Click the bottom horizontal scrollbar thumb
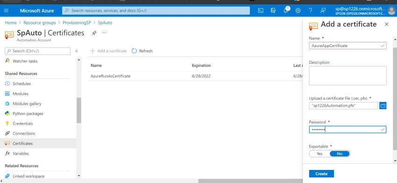Image resolution: width=397 pixels, height=183 pixels. [x=250, y=181]
